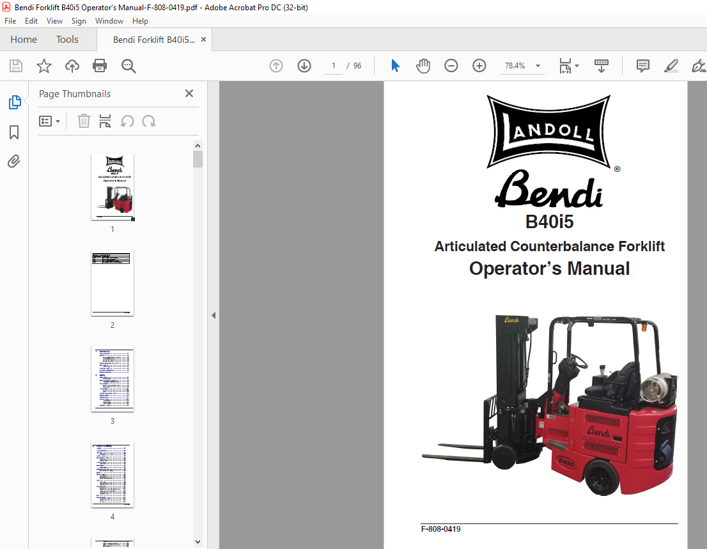Rotate pages clockwise
Image resolution: width=707 pixels, height=549 pixels.
tap(149, 121)
